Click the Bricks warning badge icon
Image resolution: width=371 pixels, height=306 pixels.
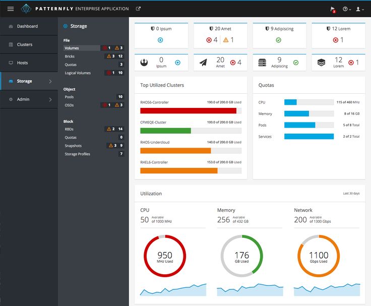[109, 56]
